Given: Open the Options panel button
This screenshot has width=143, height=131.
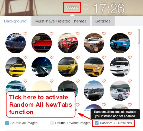Looking at the screenshot, I should click(x=72, y=7).
